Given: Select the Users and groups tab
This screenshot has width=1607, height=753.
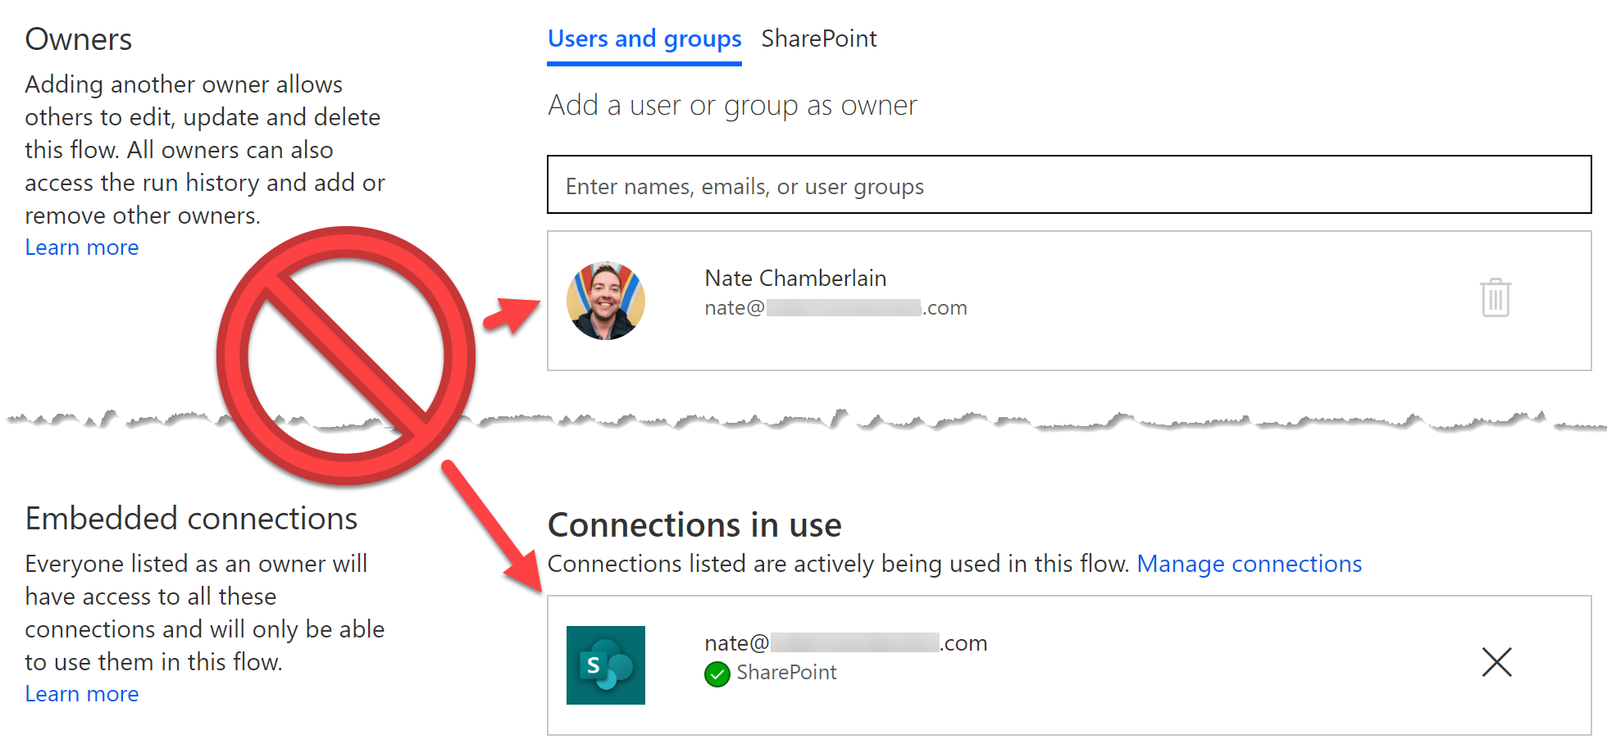Looking at the screenshot, I should (x=644, y=39).
